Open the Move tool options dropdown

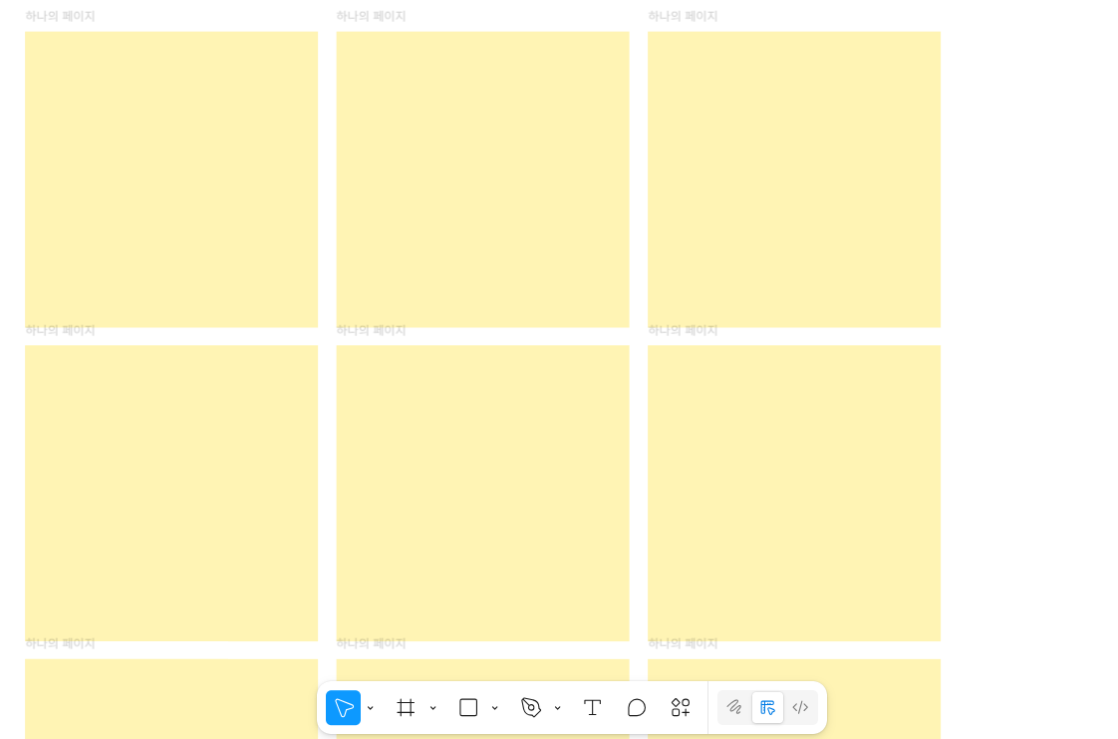pyautogui.click(x=370, y=708)
